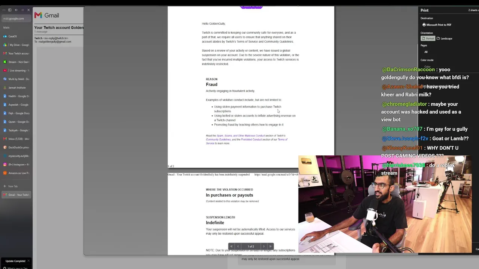Open the Aqeedah Google Docs tab
479x269 pixels.
tap(16, 105)
